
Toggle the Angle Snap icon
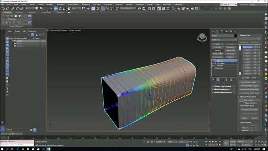coord(103,8)
